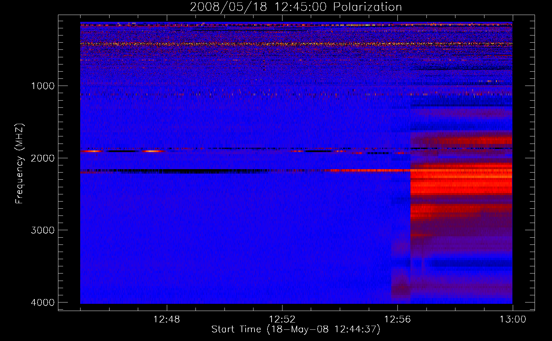Viewport: 552px width, 341px height.
Task: Click the 2000 frequency tick label
Action: (43, 158)
